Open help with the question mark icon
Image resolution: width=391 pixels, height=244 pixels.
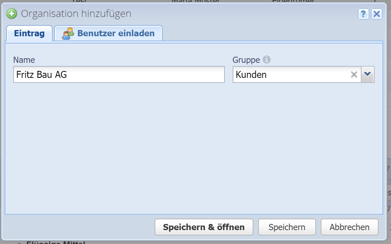363,14
